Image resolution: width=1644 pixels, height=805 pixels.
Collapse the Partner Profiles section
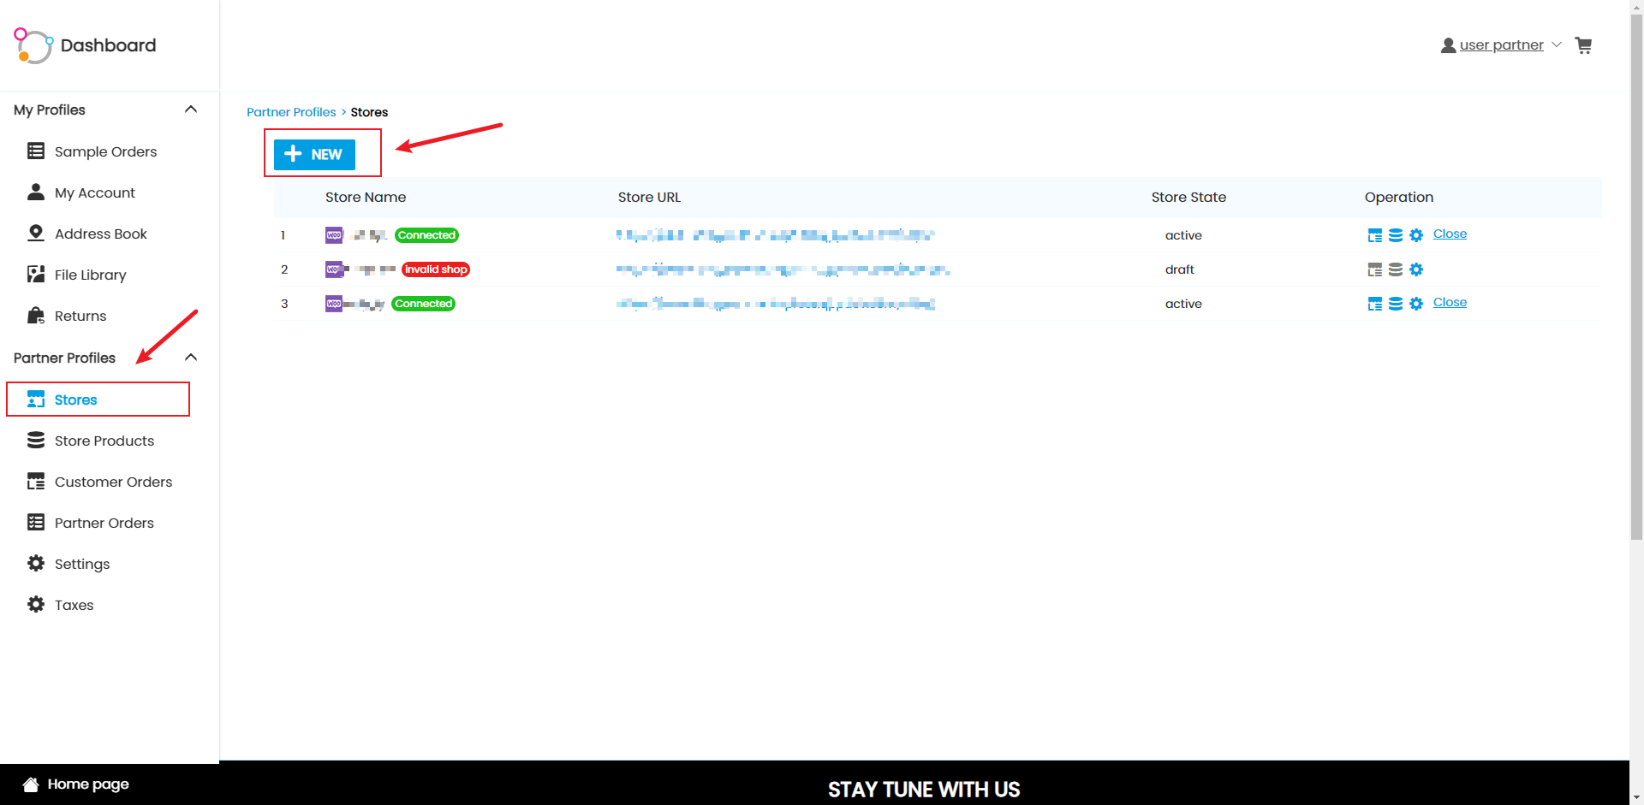(x=191, y=357)
